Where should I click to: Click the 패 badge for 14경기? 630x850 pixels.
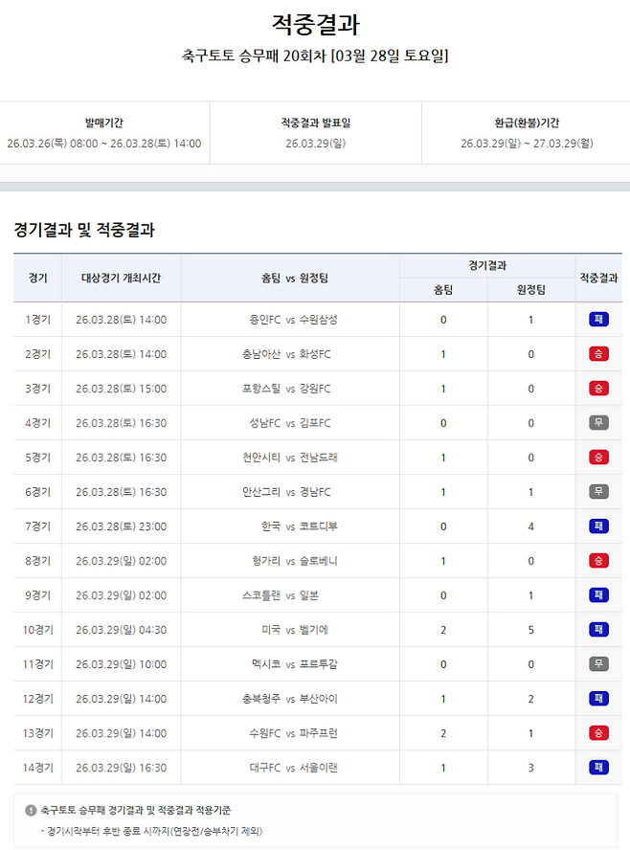point(598,768)
